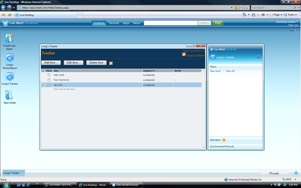Click the Live Mesh logo in header
The height and width of the screenshot is (188, 301).
point(6,23)
